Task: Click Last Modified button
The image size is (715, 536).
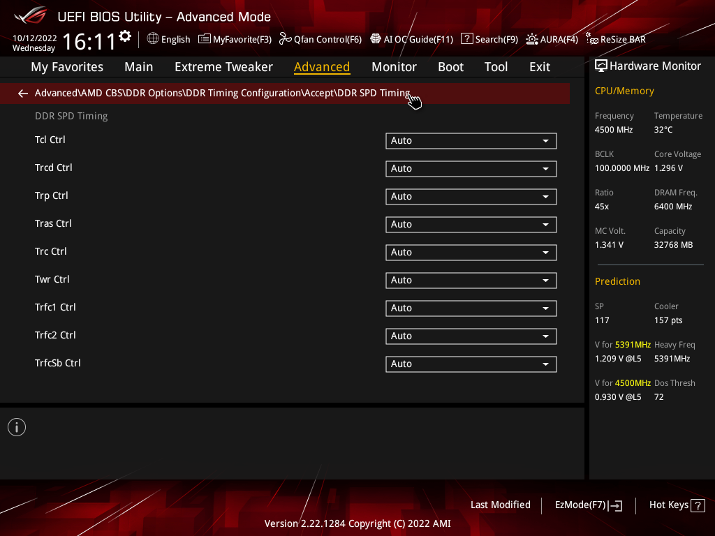Action: coord(500,505)
